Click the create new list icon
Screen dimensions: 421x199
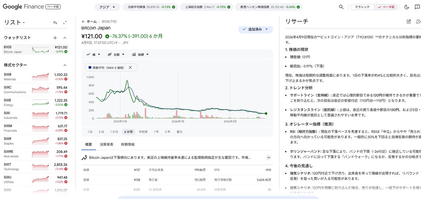(x=55, y=22)
